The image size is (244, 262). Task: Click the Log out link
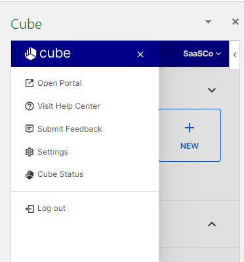pyautogui.click(x=51, y=208)
